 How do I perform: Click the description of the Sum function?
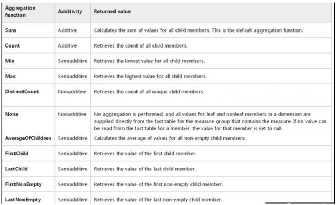(x=198, y=30)
